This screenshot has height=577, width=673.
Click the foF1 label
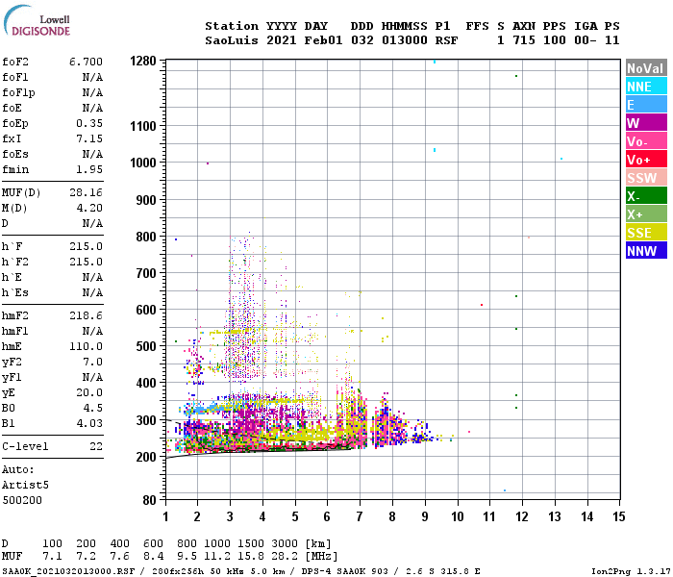(15, 77)
